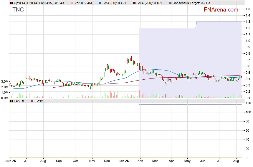The width and height of the screenshot is (253, 167).
Task: Click the 'EPS: 0' legend text
Action: click(x=19, y=101)
